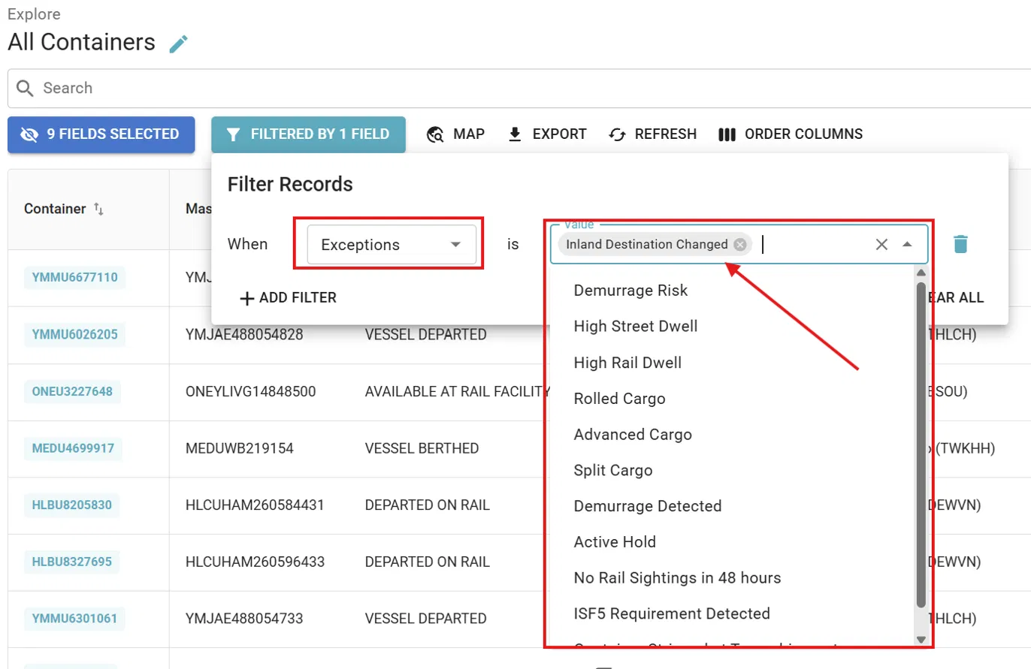Open container YMMU6677110
1031x669 pixels.
click(x=74, y=277)
